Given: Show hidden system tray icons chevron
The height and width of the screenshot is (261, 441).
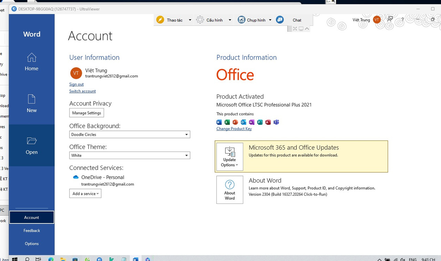Looking at the screenshot, I should (x=379, y=259).
